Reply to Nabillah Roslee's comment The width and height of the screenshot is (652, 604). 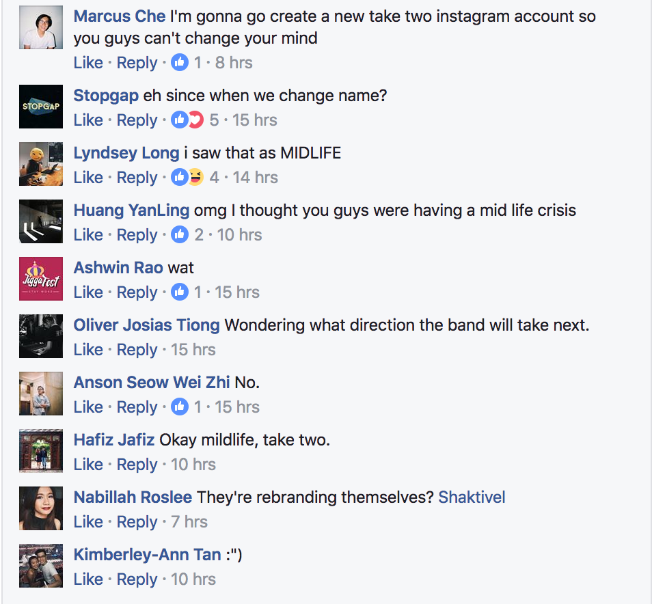(x=137, y=522)
